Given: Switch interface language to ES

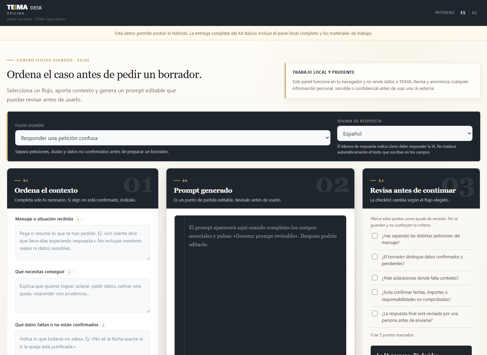Looking at the screenshot, I should [463, 13].
